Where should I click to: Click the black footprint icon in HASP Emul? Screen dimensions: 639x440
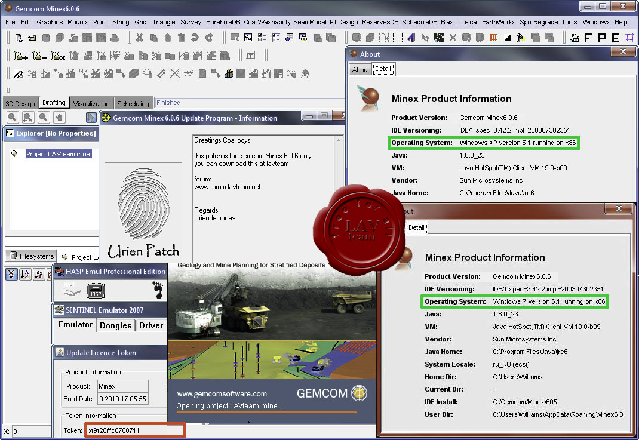point(158,290)
